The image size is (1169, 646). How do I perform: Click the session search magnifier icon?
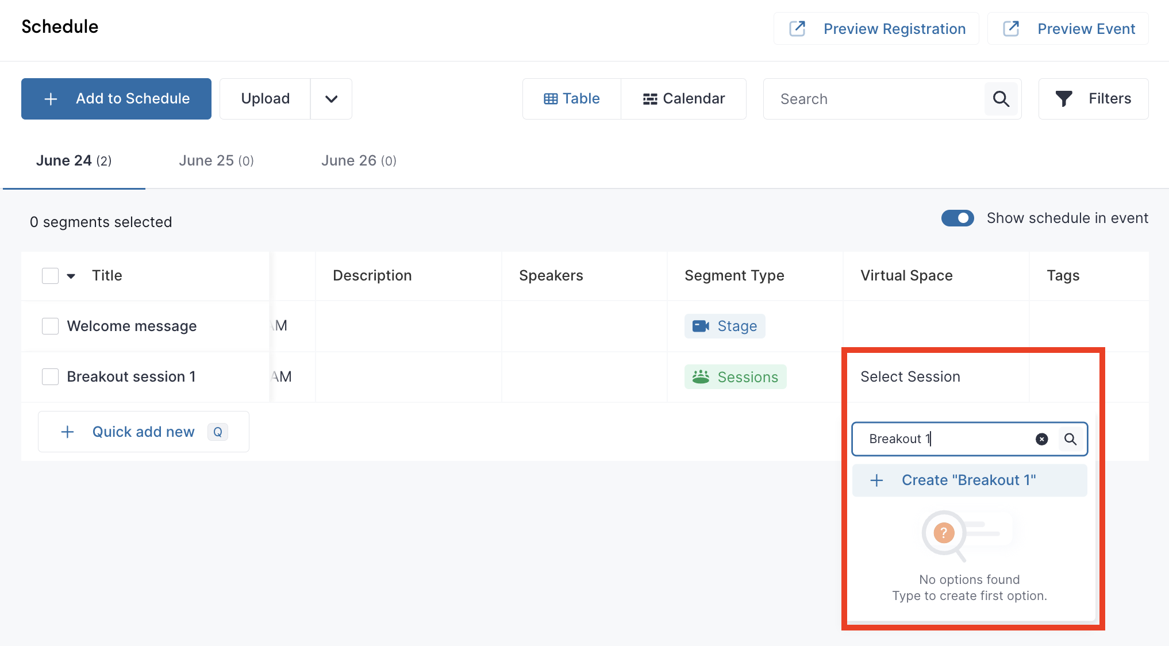click(x=1070, y=439)
